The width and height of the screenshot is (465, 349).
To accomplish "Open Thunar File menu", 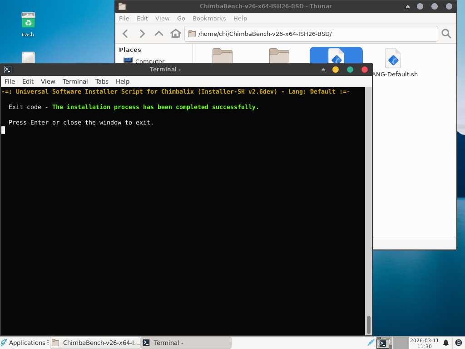I will click(x=124, y=18).
